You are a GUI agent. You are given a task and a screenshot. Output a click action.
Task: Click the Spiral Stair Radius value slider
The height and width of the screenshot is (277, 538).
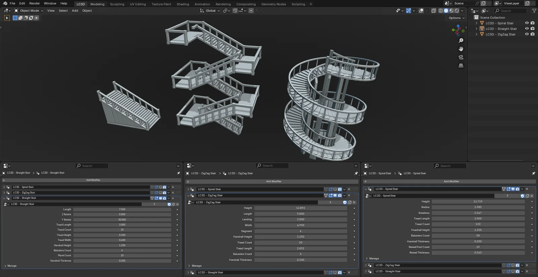coord(478,207)
